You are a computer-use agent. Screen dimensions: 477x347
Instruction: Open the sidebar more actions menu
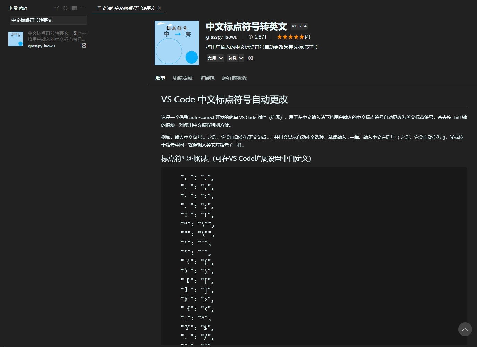pyautogui.click(x=83, y=8)
